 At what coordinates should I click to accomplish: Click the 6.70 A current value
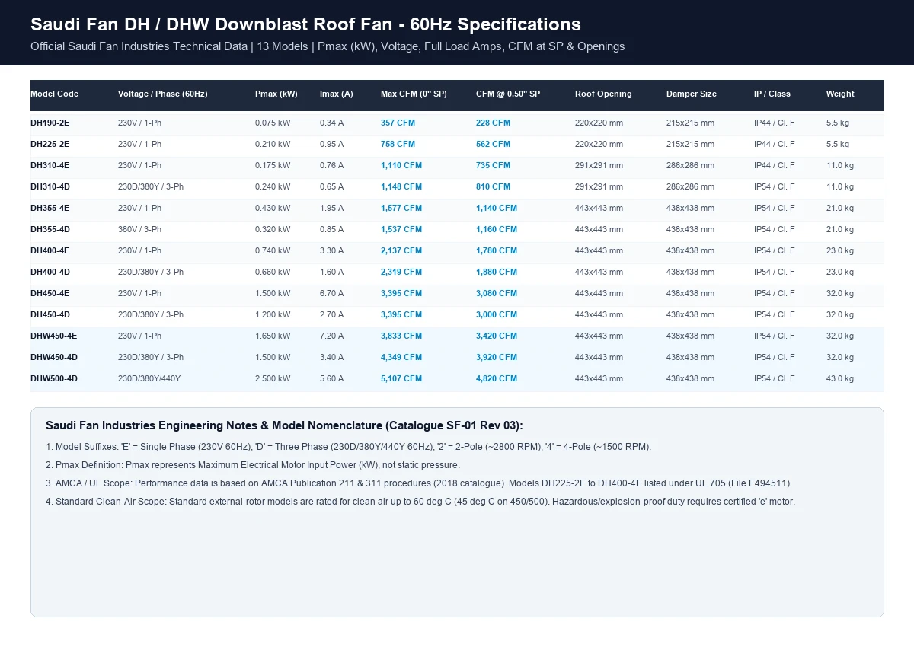click(x=331, y=293)
